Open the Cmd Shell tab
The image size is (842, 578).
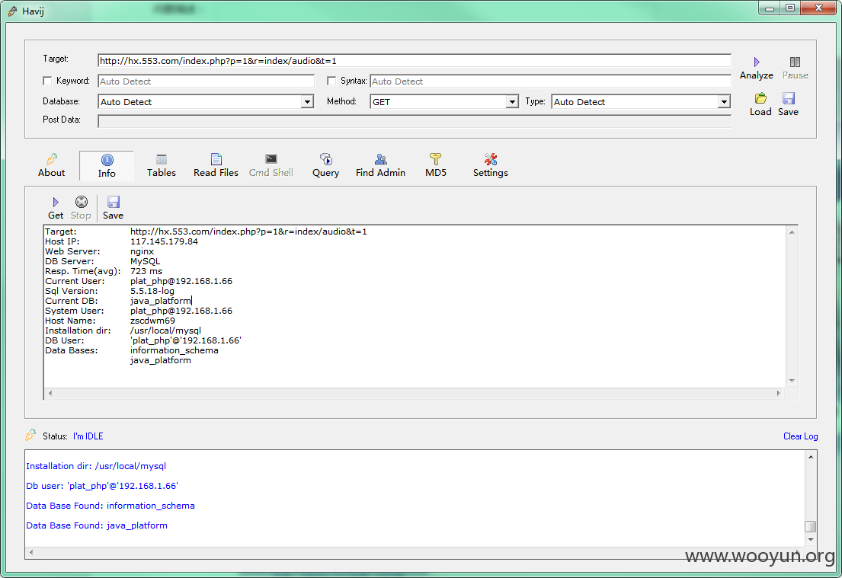pyautogui.click(x=271, y=165)
